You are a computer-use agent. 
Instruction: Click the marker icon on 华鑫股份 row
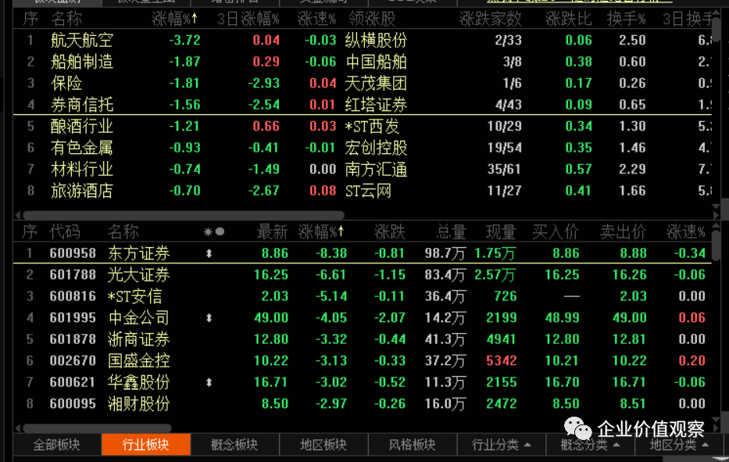209,382
